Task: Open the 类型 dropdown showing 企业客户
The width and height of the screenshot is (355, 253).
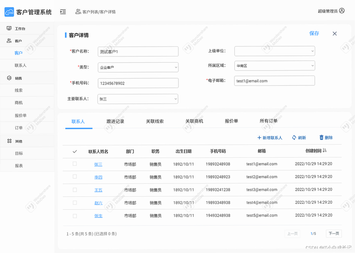Action: pos(138,68)
